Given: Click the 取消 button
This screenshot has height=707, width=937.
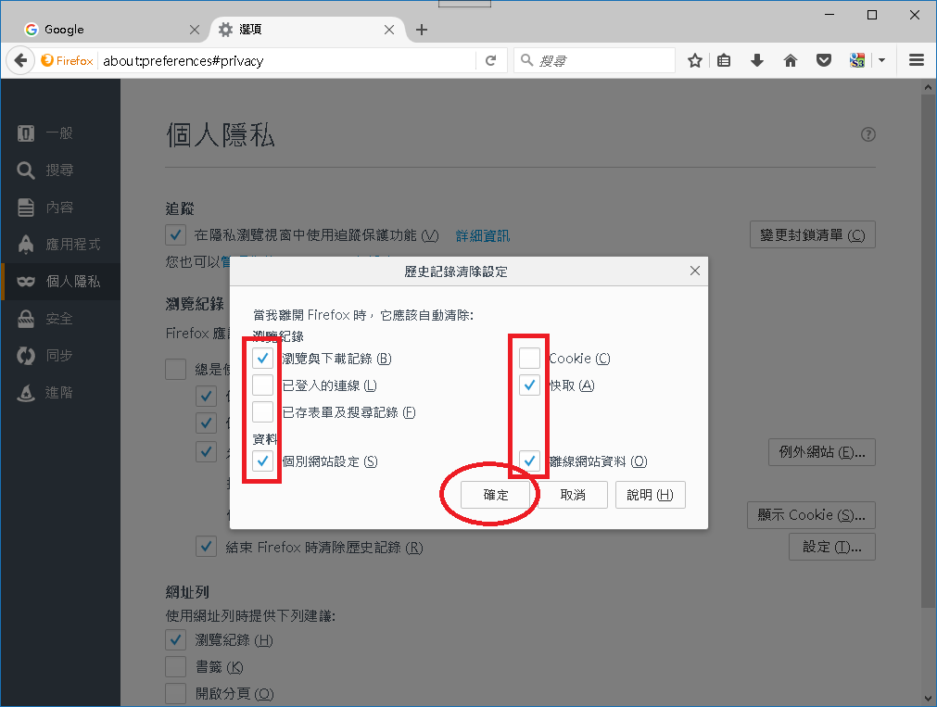Looking at the screenshot, I should [574, 495].
